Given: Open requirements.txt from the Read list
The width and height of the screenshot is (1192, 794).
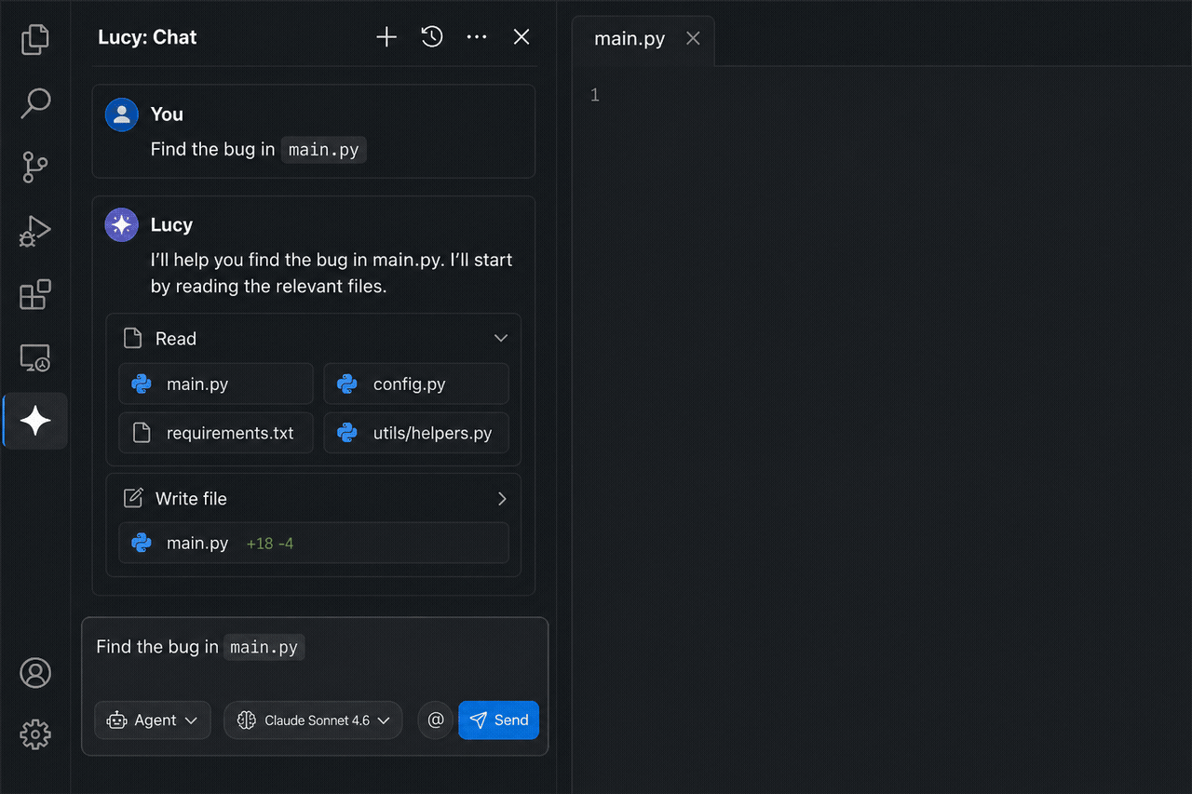Looking at the screenshot, I should [x=216, y=433].
